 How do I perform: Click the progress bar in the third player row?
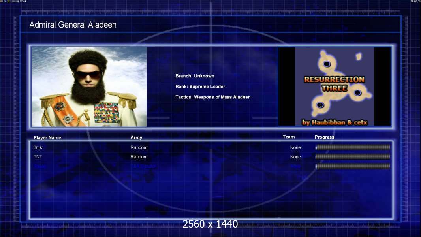coord(353,166)
